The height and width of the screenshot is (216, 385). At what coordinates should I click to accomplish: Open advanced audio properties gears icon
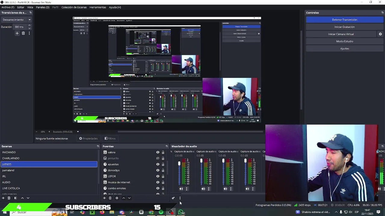(x=173, y=198)
